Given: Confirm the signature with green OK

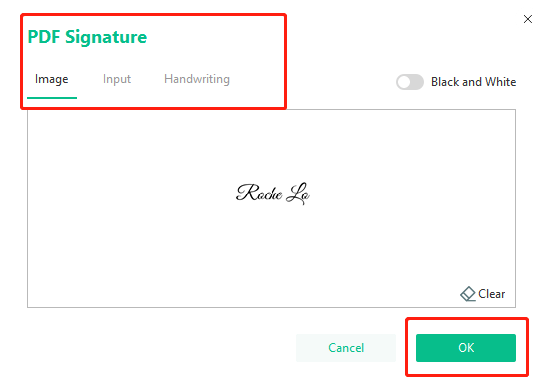Looking at the screenshot, I should [466, 348].
